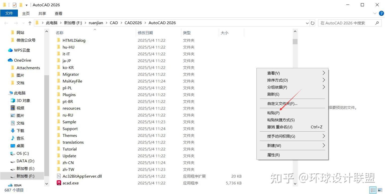Click the Help question mark icon

click(381, 13)
